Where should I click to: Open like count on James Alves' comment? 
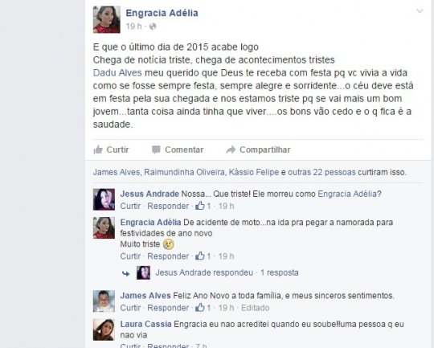click(203, 308)
